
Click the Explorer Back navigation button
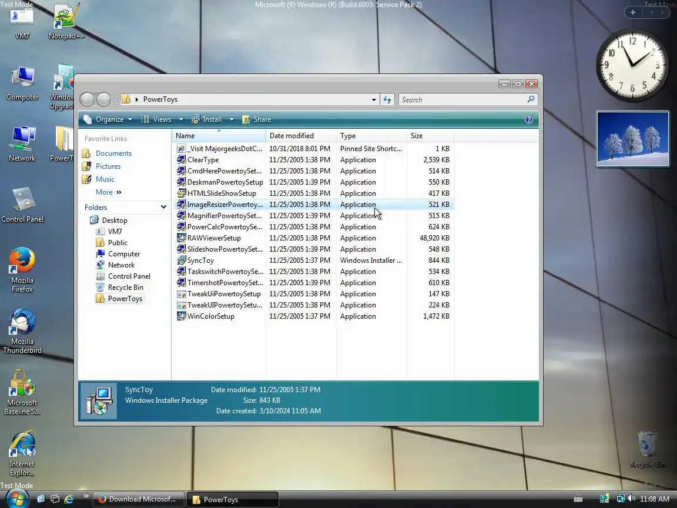pos(87,99)
